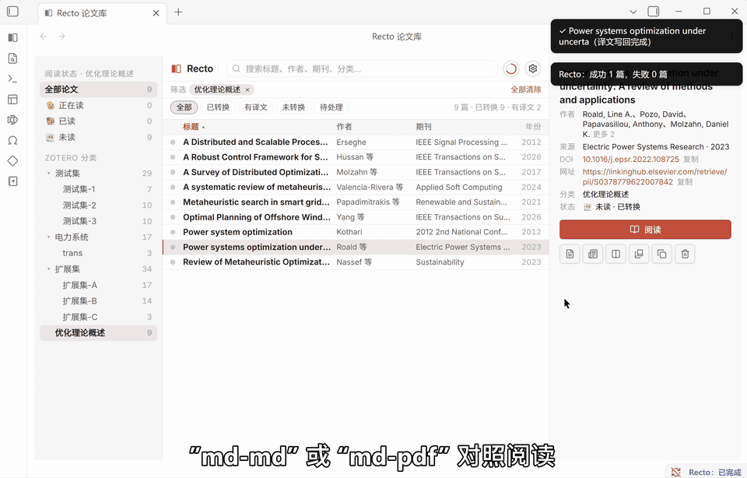
Task: Navigate forward with the right arrow
Action: (x=61, y=37)
